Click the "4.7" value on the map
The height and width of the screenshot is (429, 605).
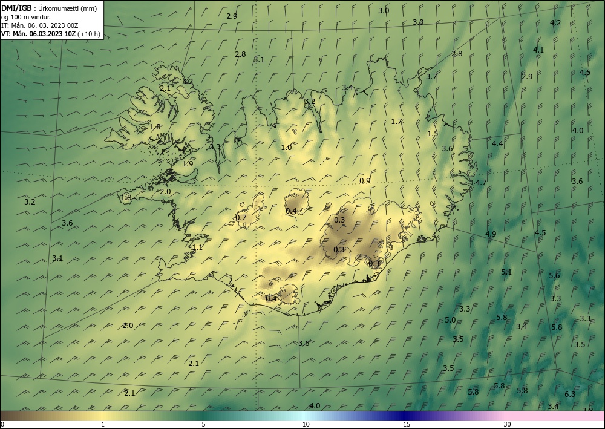[481, 183]
